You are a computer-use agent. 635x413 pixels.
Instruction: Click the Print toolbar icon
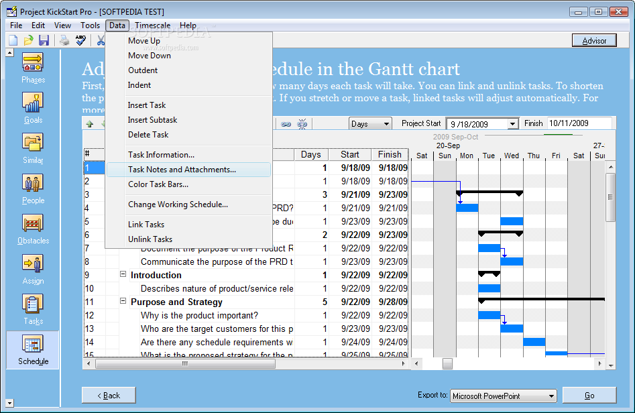pos(64,40)
